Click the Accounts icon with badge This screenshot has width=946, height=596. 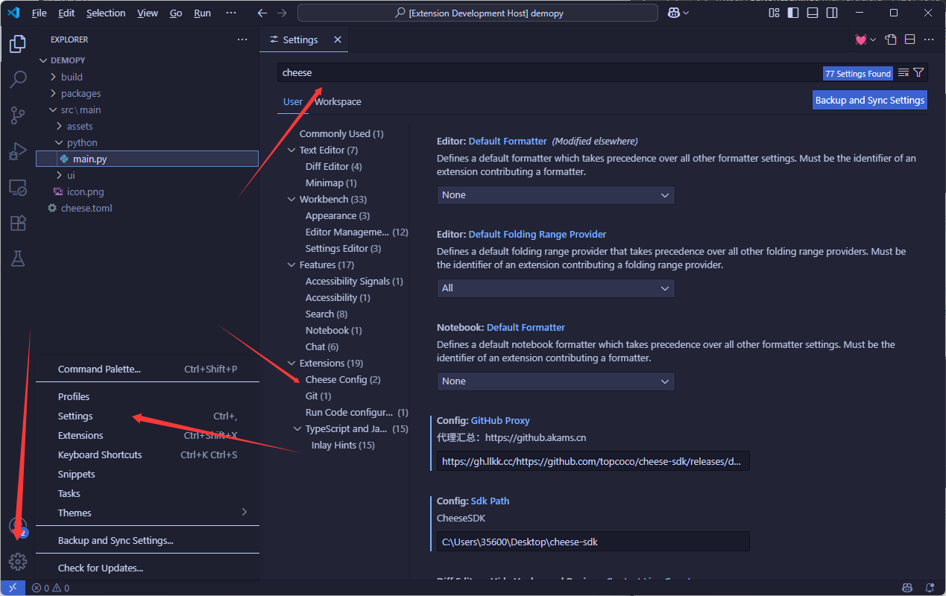[18, 527]
